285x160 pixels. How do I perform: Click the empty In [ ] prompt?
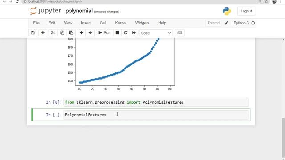[x=53, y=115]
